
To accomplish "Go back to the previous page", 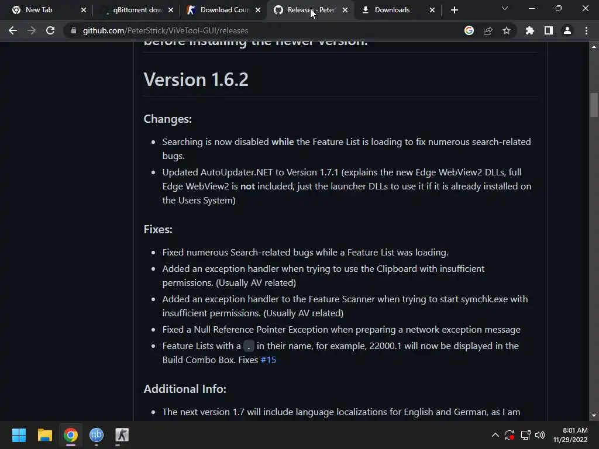I will pos(13,30).
